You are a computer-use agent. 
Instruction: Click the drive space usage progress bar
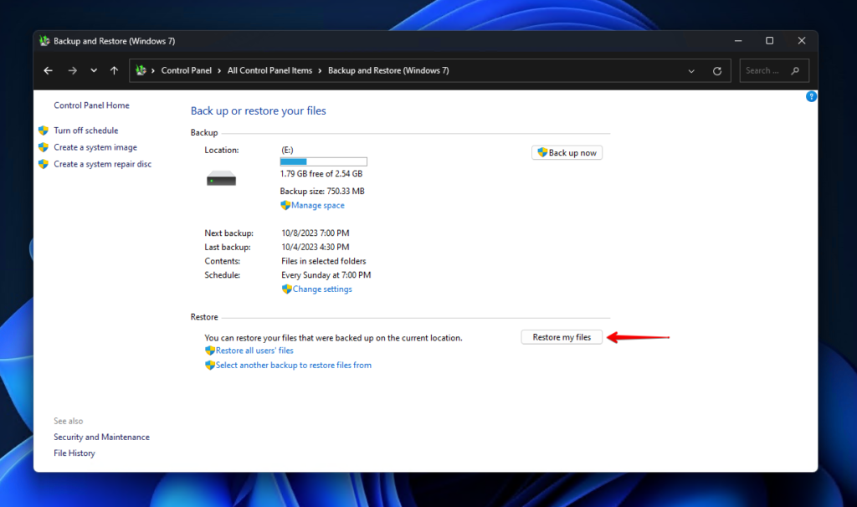[x=323, y=161]
